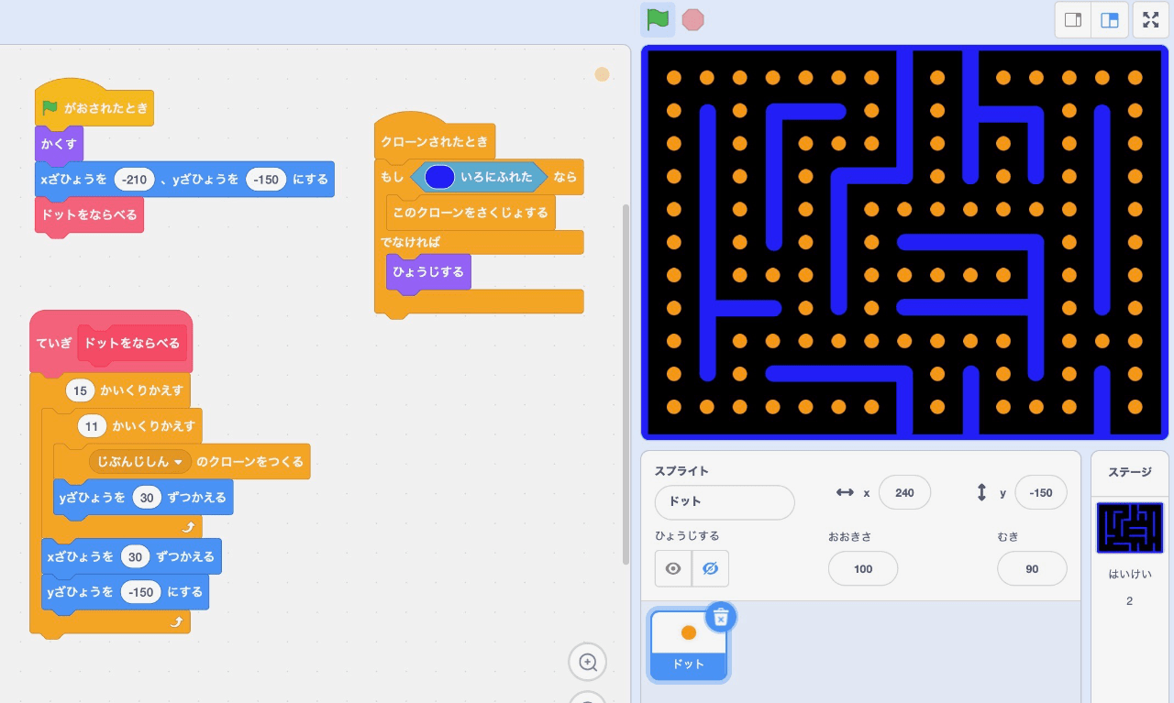
Task: Hide the sprite using the crossed-eye button
Action: (710, 568)
